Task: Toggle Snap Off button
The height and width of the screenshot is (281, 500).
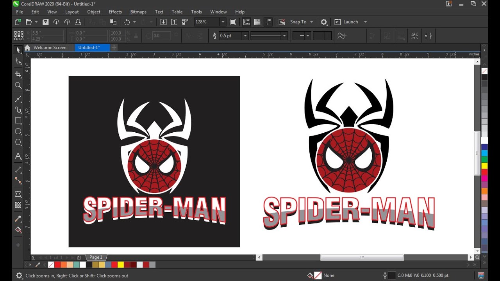Action: coord(282,22)
